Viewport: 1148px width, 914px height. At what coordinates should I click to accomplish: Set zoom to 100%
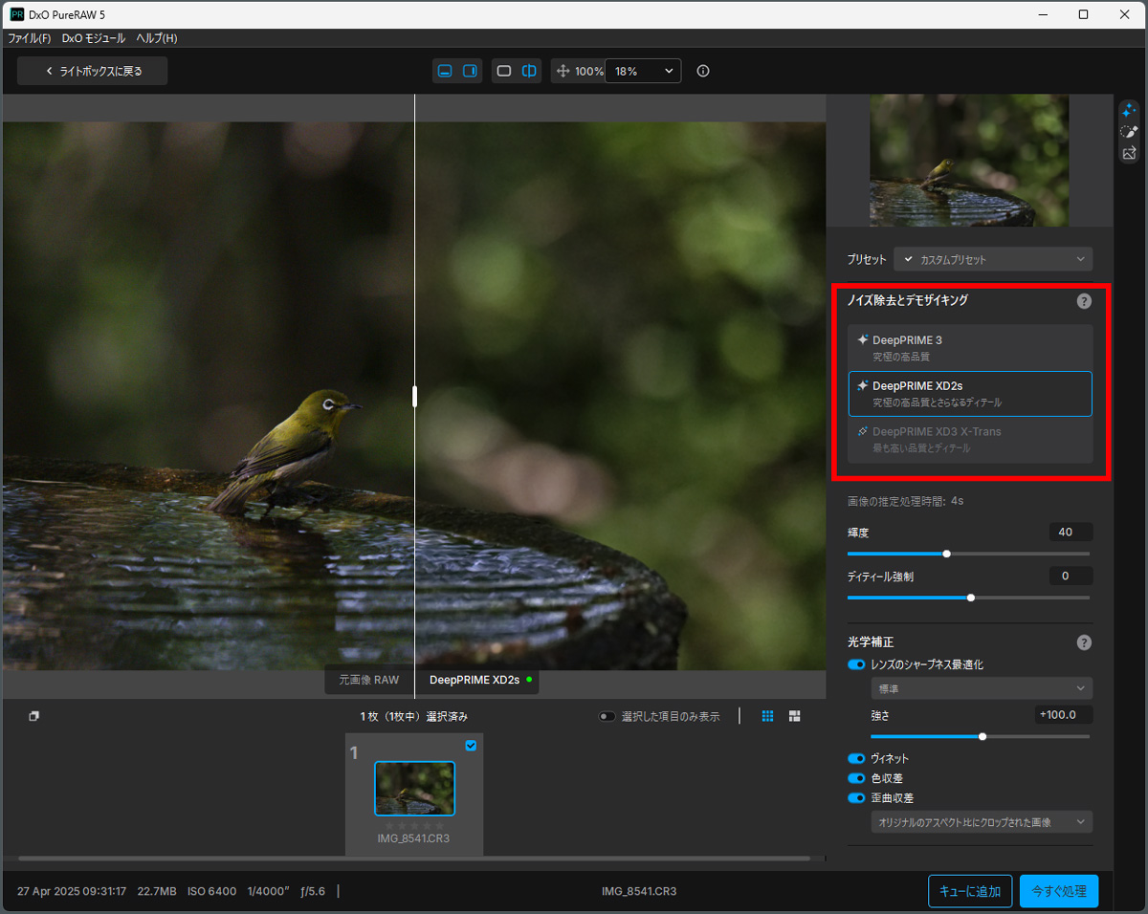[589, 71]
